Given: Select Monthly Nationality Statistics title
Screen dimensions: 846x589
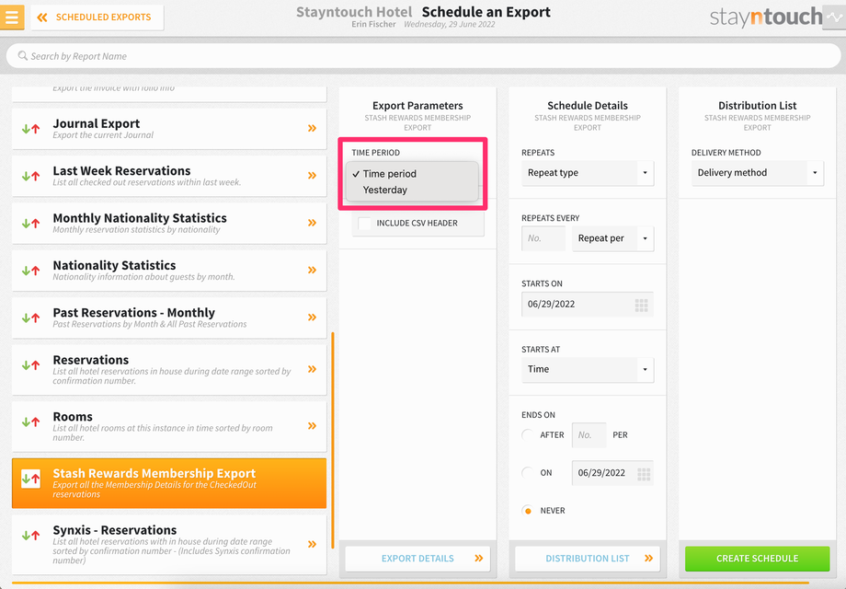Looking at the screenshot, I should coord(140,218).
